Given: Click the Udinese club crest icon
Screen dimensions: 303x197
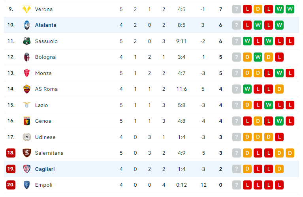Looking at the screenshot, I should (27, 137).
